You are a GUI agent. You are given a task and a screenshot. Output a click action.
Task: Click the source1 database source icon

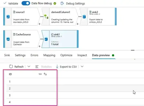[x=8, y=17]
